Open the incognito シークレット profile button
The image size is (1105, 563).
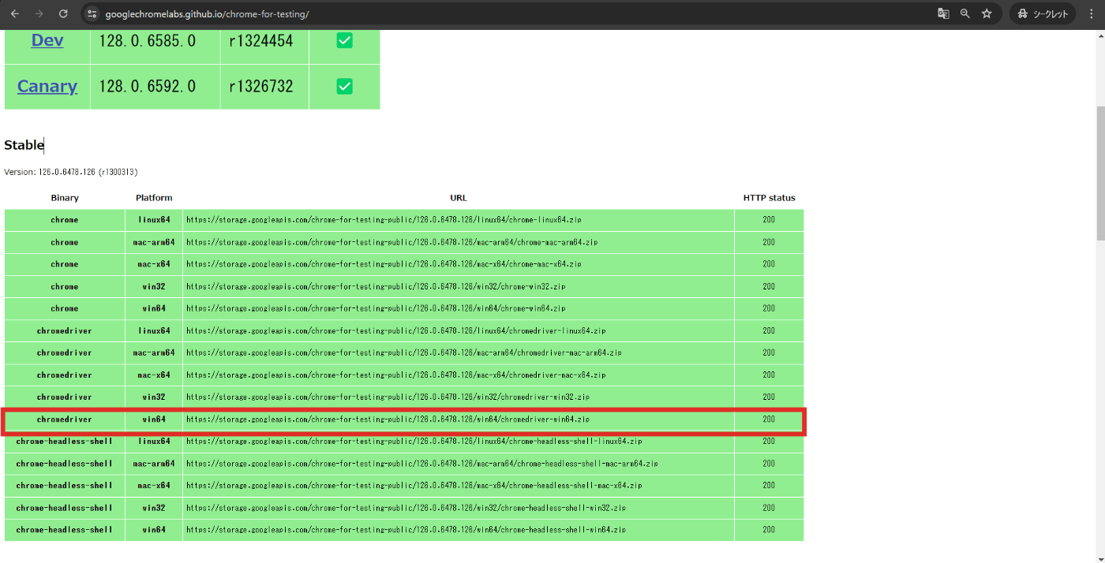[1043, 13]
